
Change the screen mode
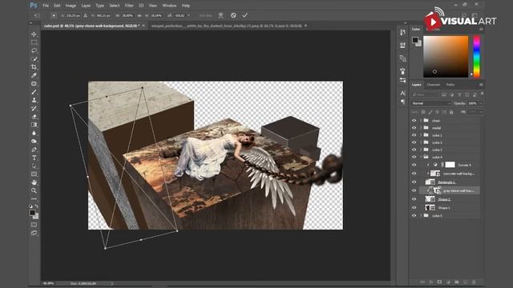34,233
